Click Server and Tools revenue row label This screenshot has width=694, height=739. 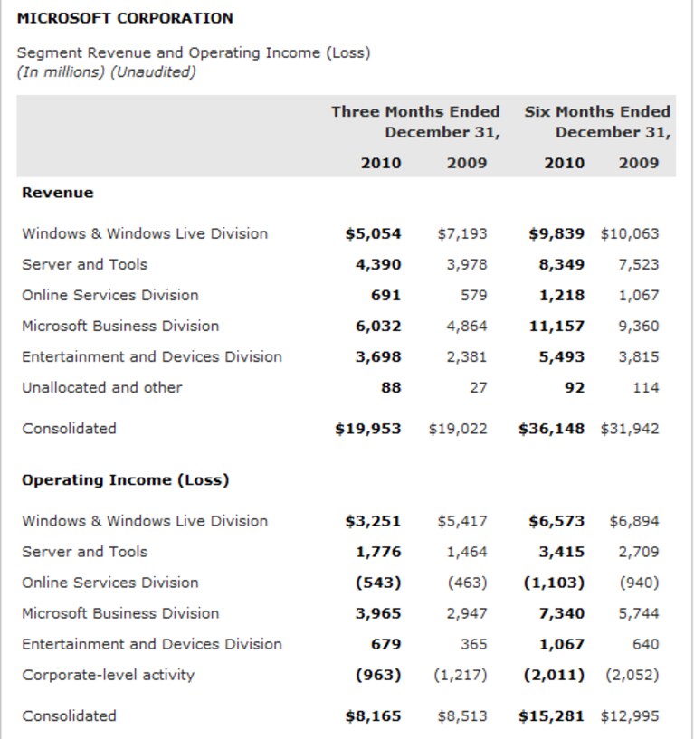pos(85,264)
